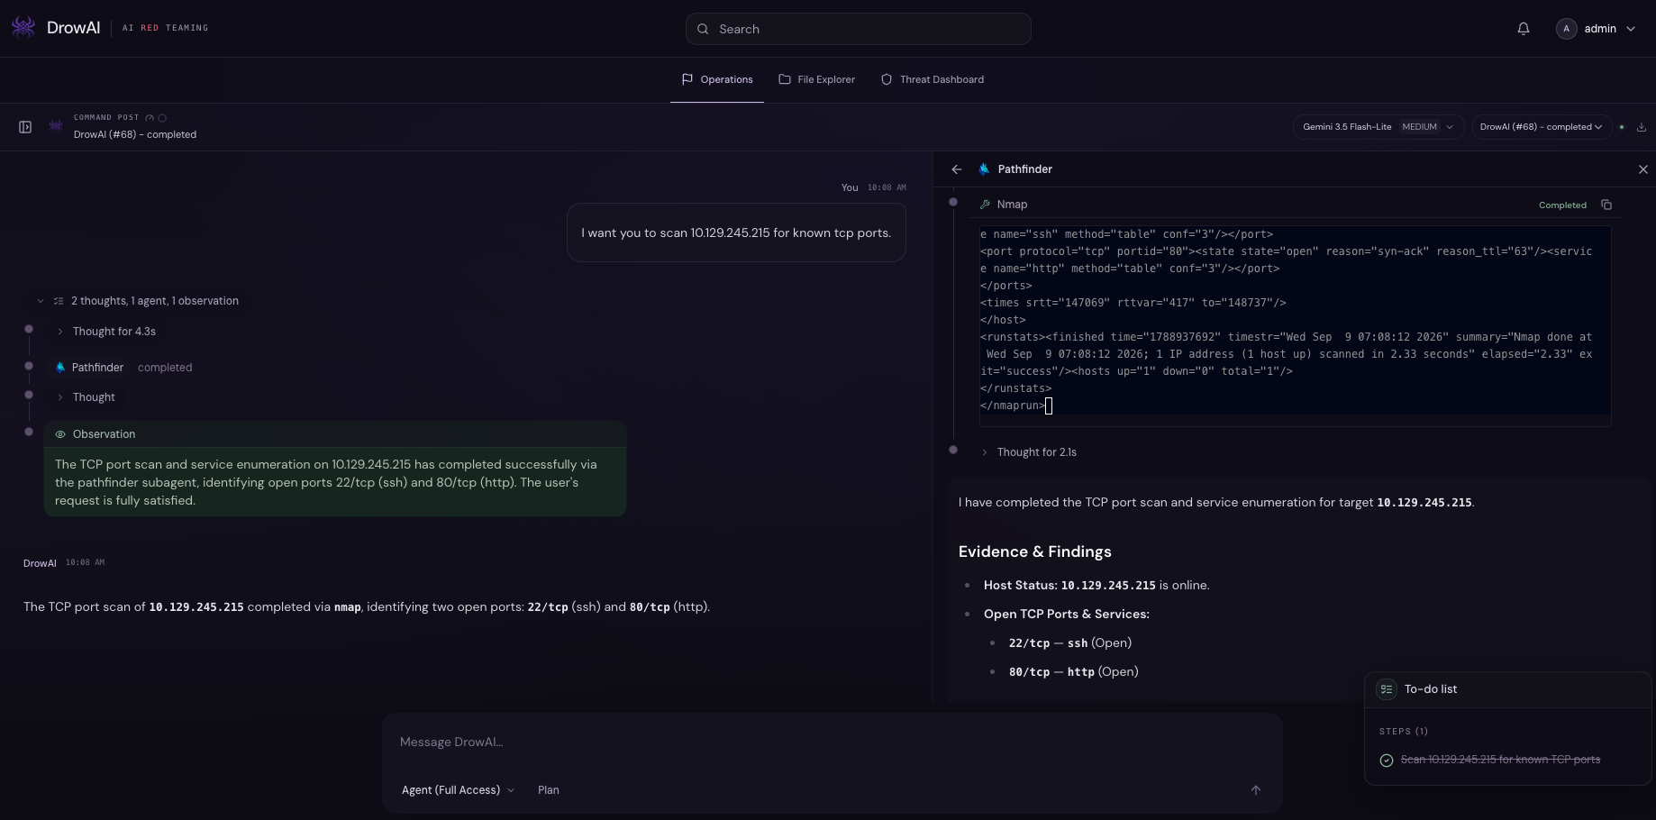This screenshot has height=820, width=1656.
Task: Switch to the Operations tab
Action: coord(717,79)
